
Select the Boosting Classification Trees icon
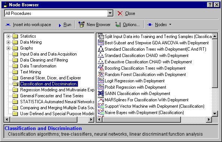(101, 68)
